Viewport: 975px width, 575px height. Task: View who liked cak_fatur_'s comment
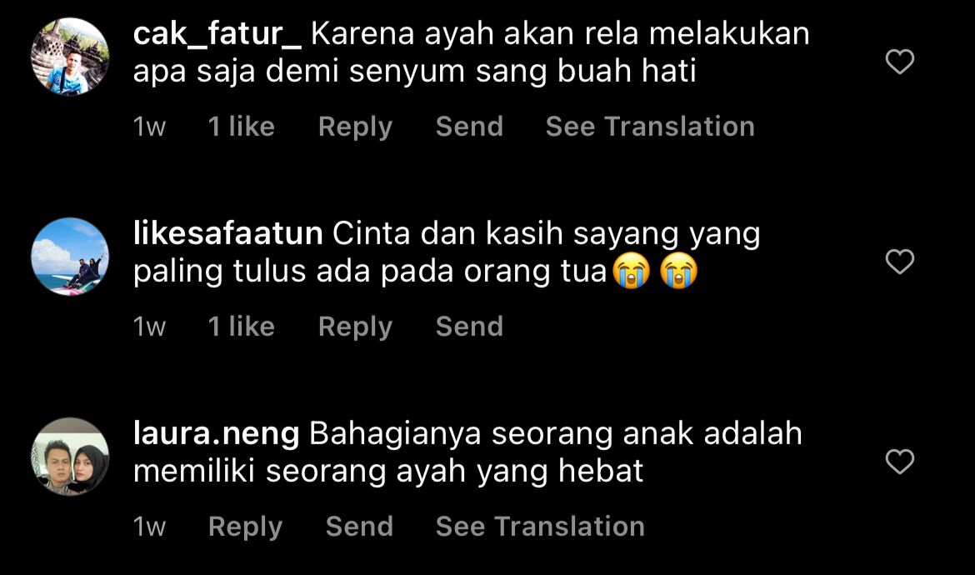242,126
